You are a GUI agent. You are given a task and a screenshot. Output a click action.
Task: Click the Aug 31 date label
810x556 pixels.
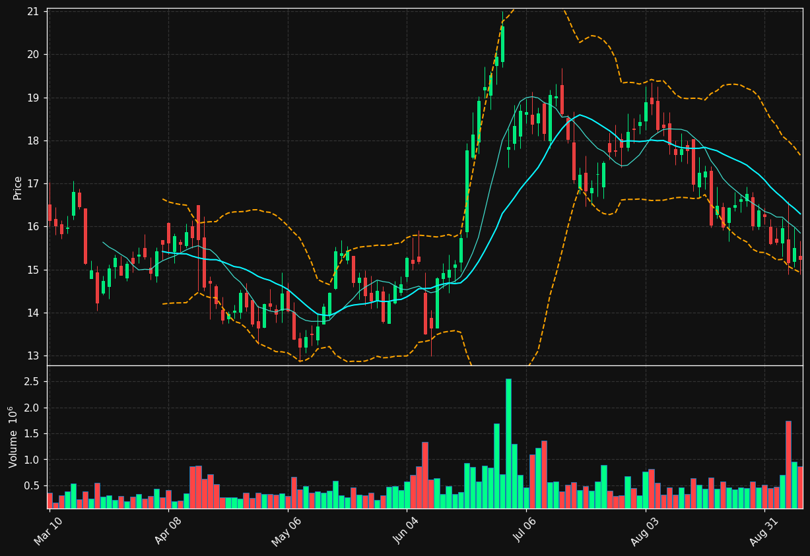tap(763, 532)
